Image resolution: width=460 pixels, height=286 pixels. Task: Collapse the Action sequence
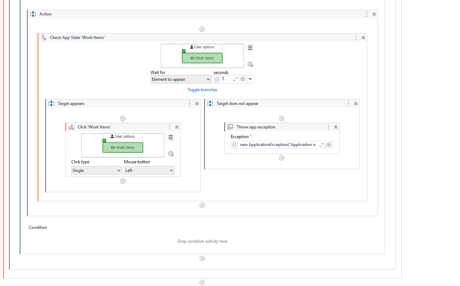point(374,14)
